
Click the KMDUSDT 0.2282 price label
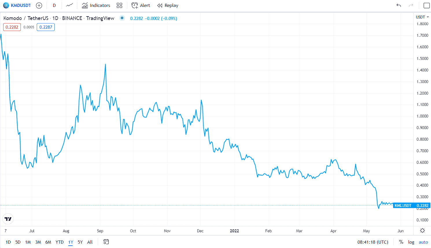pyautogui.click(x=412, y=205)
